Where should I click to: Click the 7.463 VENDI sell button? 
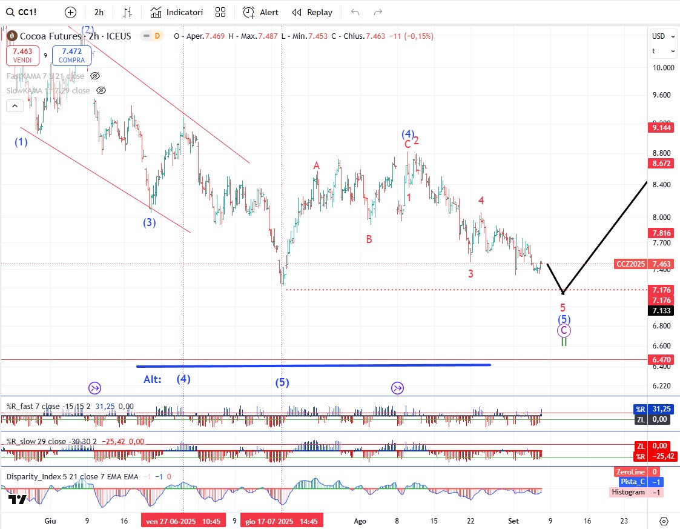click(22, 56)
